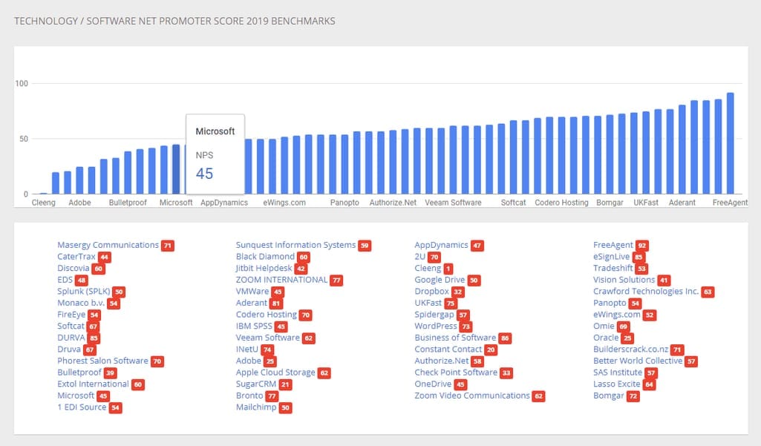
Task: Click the Panopto axis label under chart
Action: pos(344,203)
